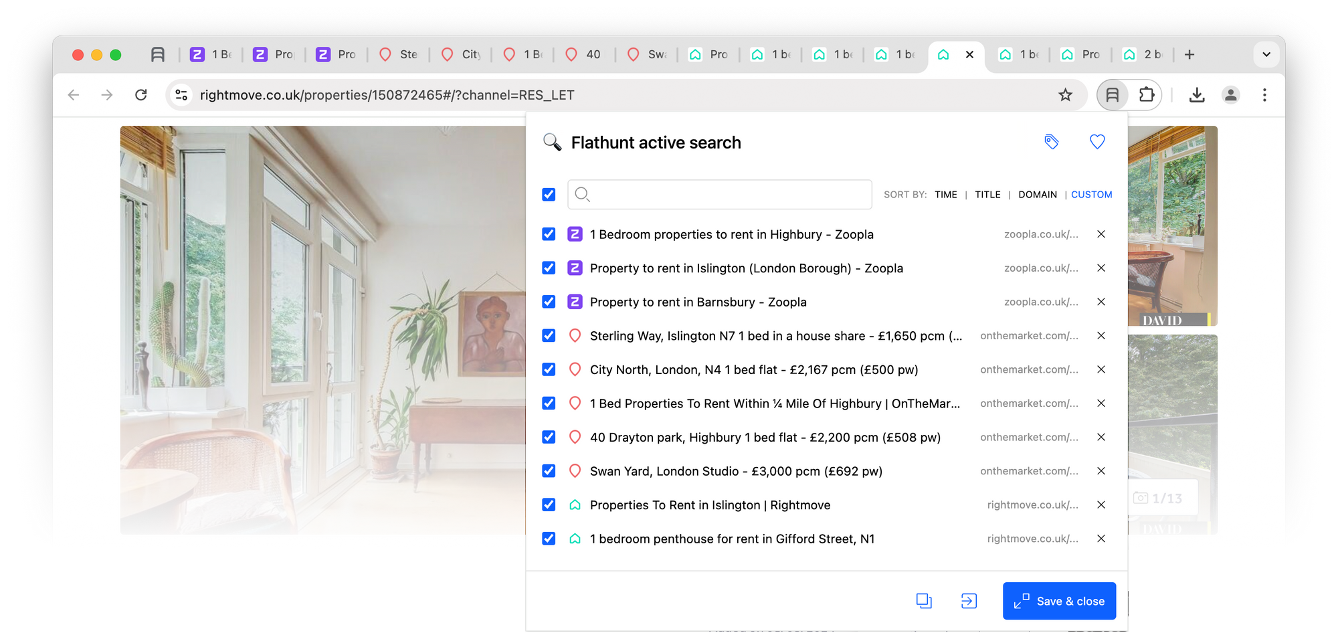This screenshot has height=639, width=1338.
Task: Remove Property to rent in Islington Zoopla entry
Action: point(1101,268)
